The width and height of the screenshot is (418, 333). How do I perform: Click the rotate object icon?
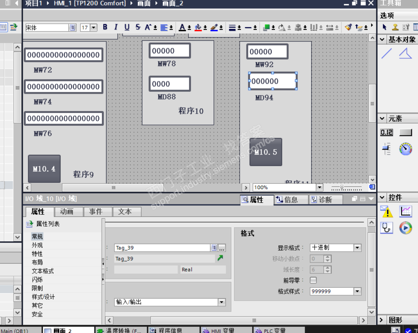(x=282, y=28)
